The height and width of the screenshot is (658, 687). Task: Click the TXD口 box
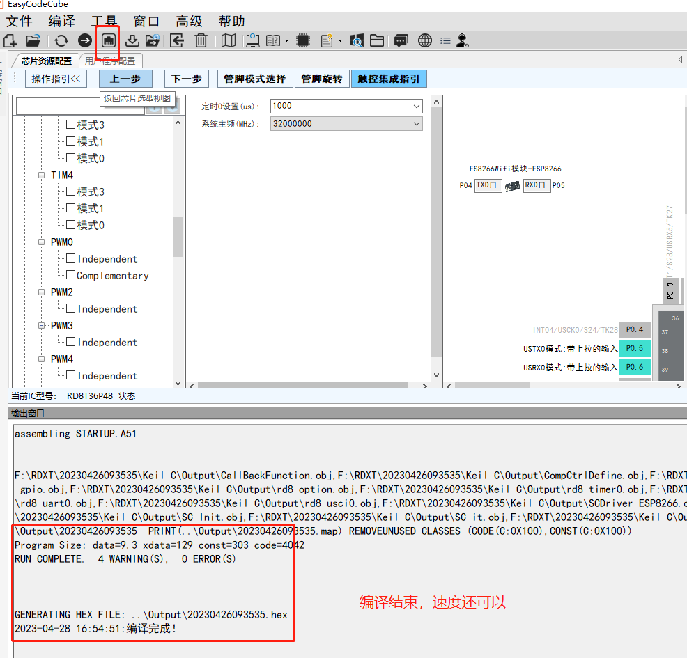[x=488, y=185]
